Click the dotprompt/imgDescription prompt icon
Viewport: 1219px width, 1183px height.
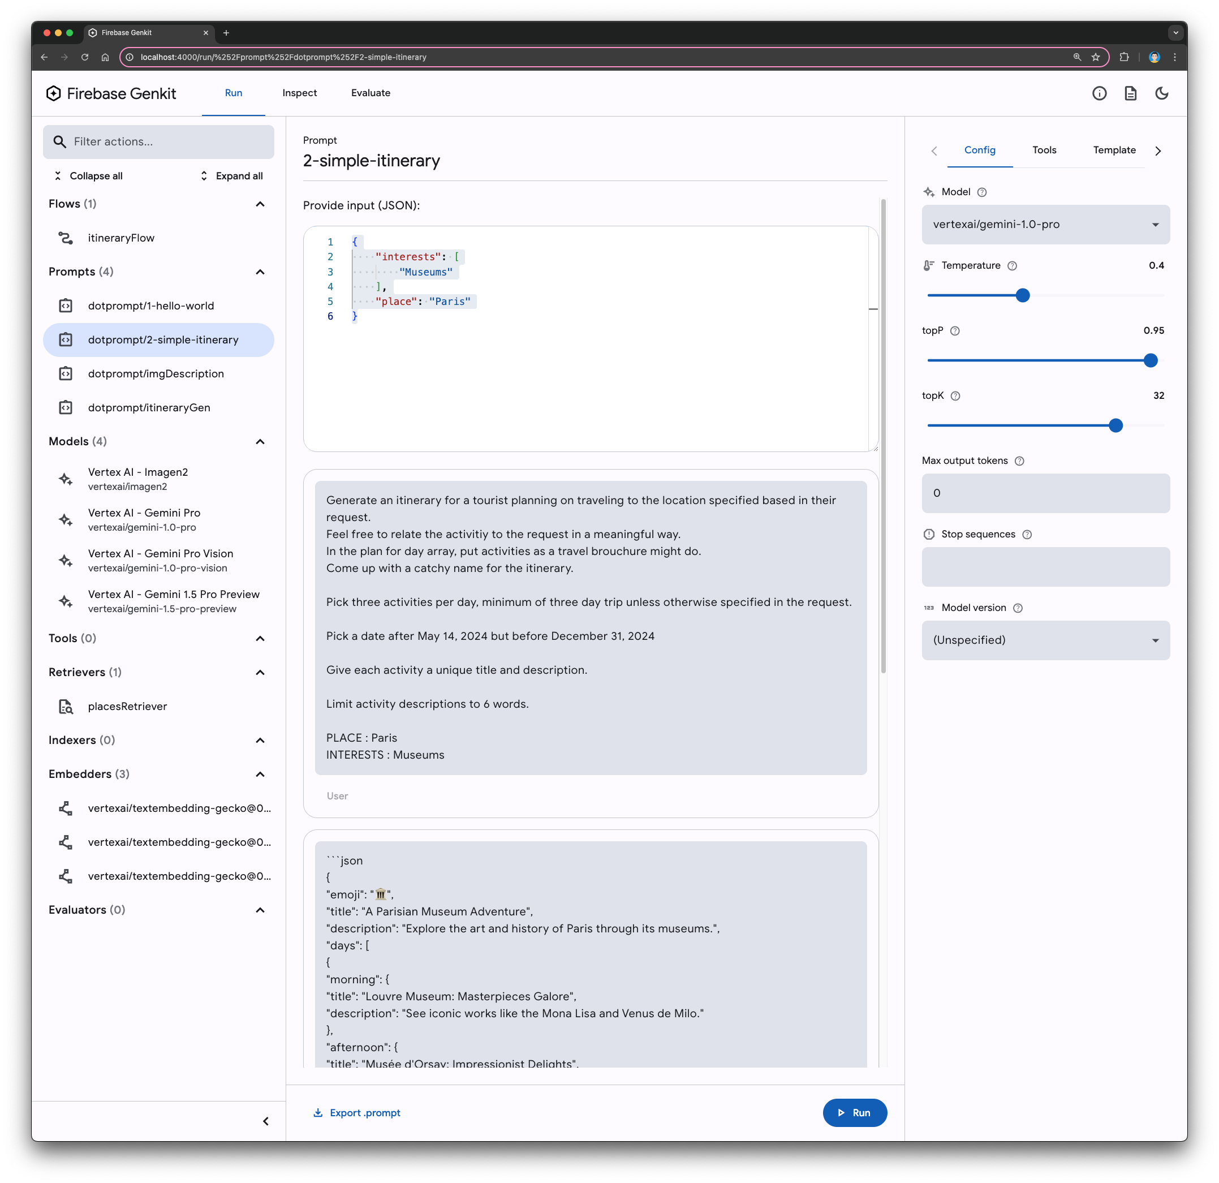click(x=67, y=373)
